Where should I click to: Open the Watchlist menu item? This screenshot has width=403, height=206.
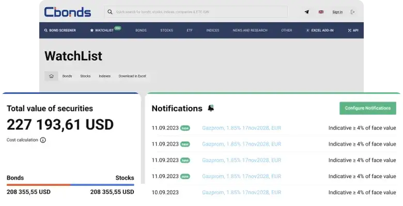(x=102, y=30)
